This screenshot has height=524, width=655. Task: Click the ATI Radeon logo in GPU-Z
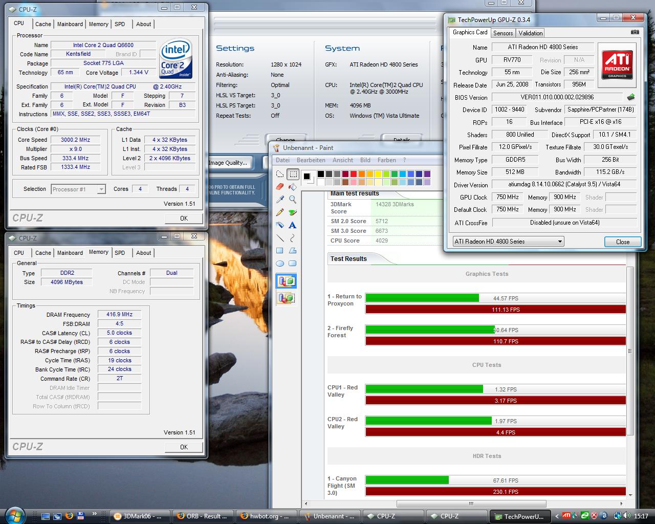pyautogui.click(x=617, y=65)
